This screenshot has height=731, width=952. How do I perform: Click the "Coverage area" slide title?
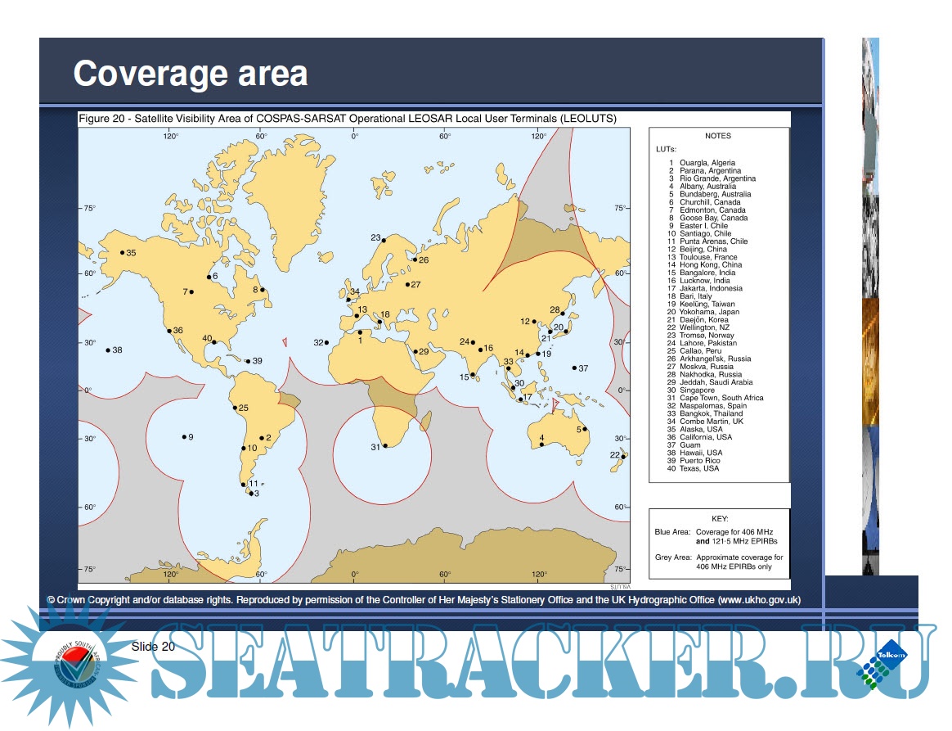point(191,74)
